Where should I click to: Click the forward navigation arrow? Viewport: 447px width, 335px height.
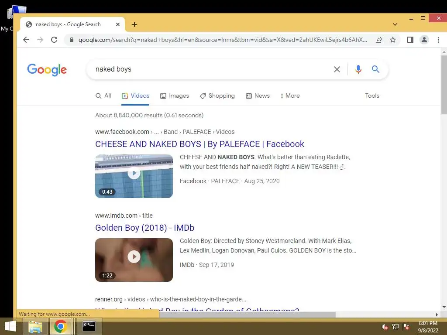pos(40,40)
